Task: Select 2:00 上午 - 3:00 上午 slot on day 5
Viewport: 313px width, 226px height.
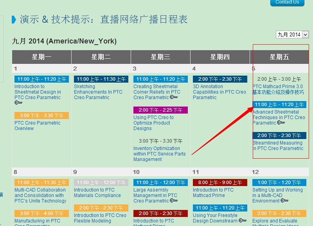Action: [279, 79]
